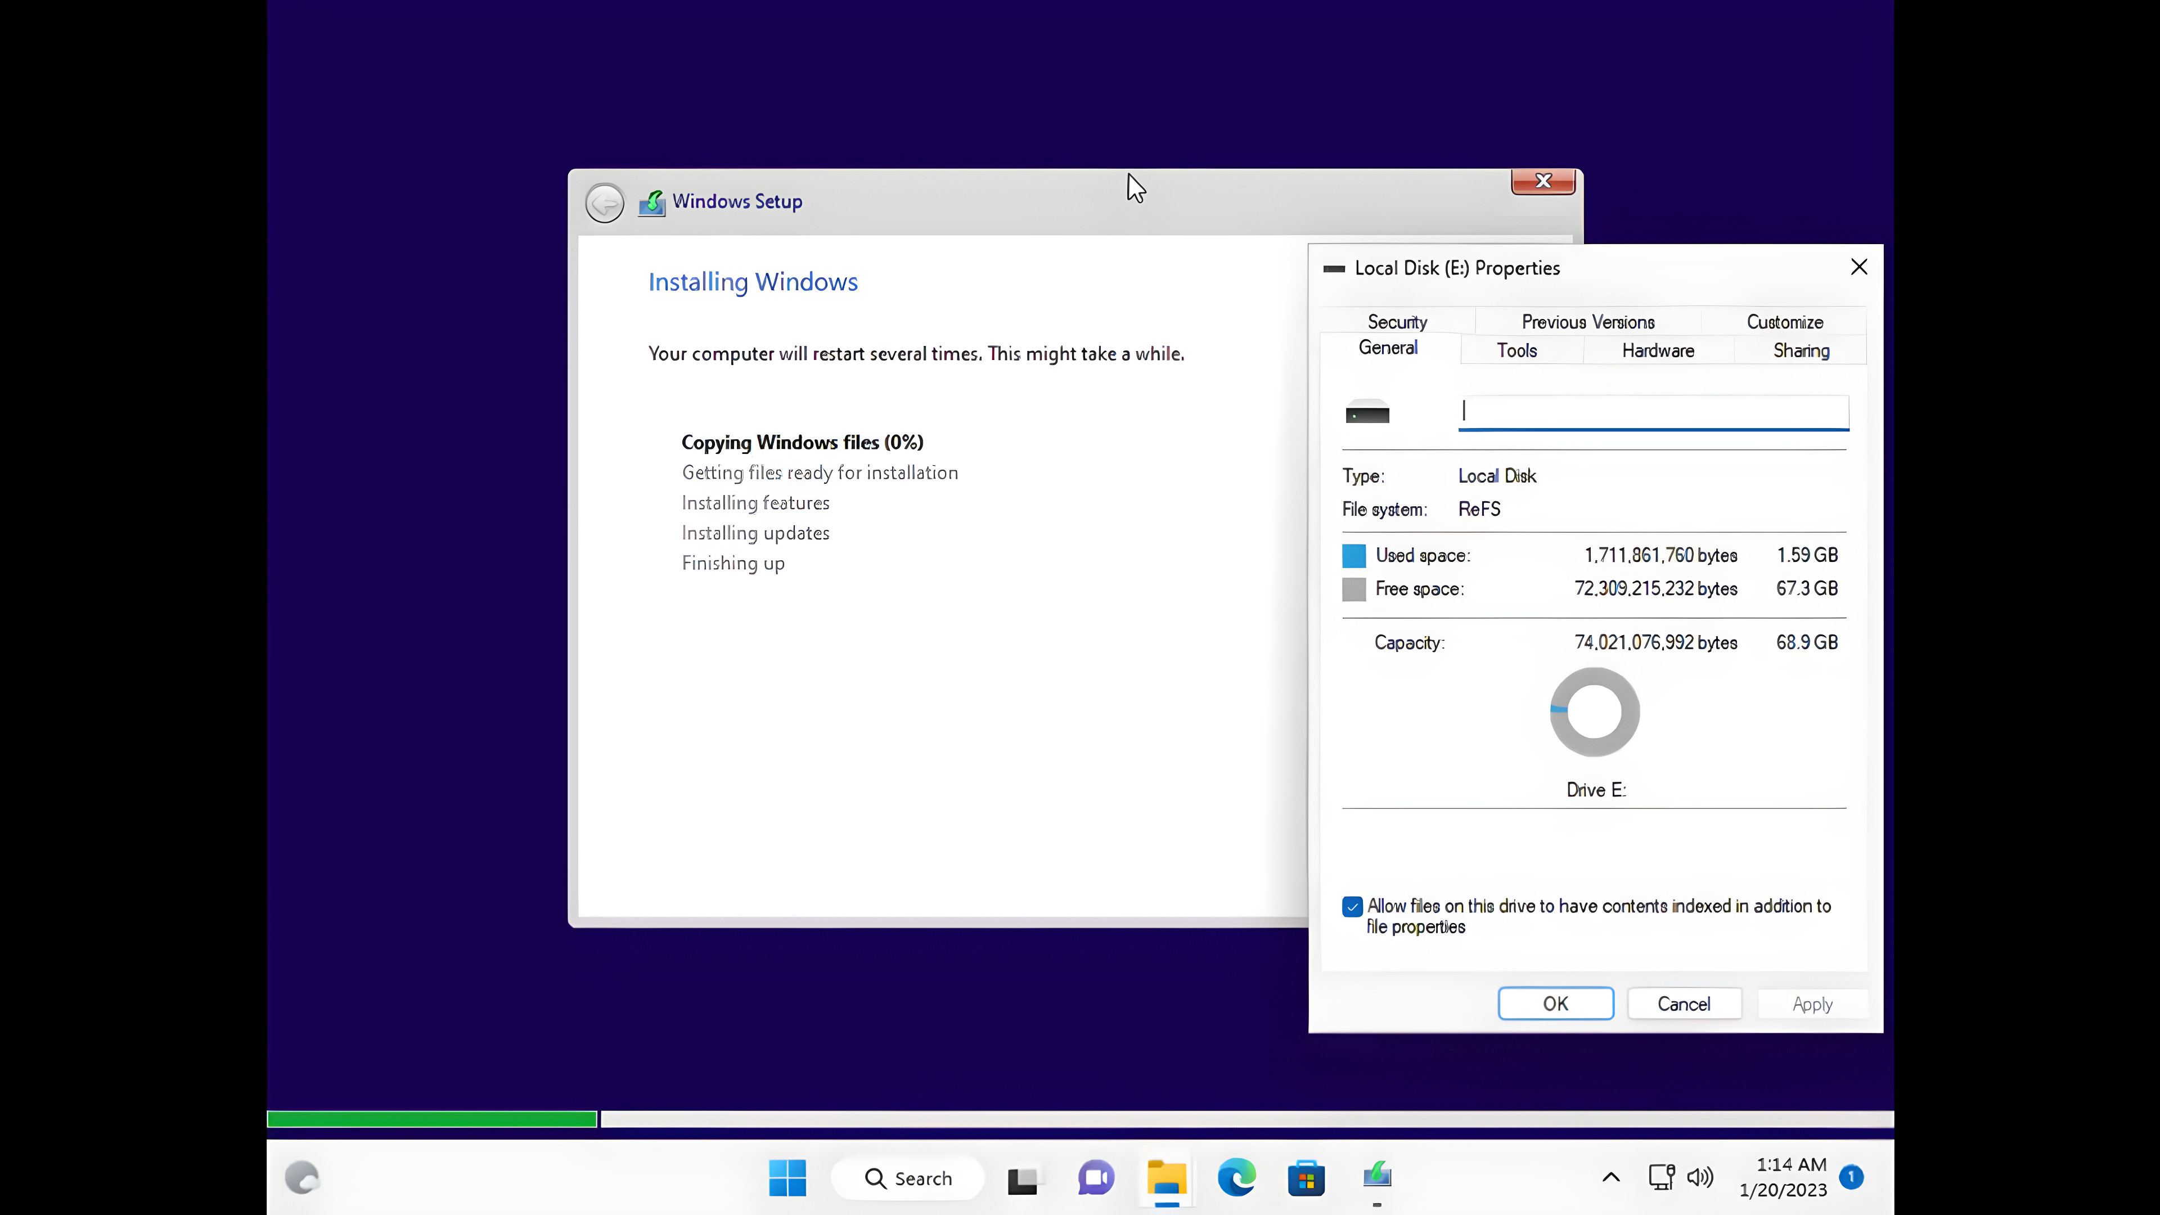
Task: Switch to the Tools tab
Action: tap(1516, 350)
